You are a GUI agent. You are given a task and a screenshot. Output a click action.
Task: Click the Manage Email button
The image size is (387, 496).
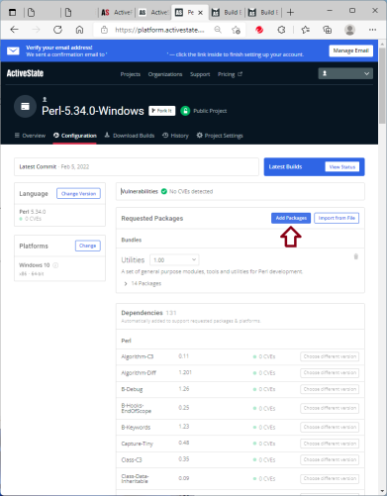click(350, 50)
